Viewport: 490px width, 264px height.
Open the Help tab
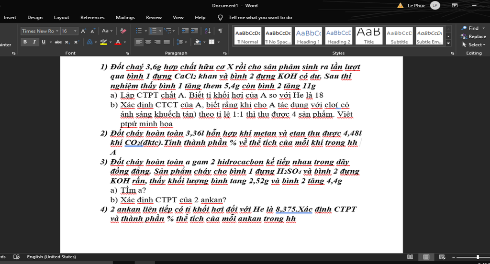pyautogui.click(x=200, y=18)
